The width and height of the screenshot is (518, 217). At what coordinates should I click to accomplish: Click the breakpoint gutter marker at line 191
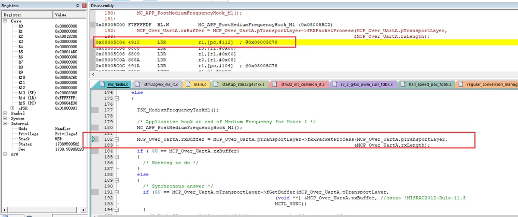tap(95, 192)
